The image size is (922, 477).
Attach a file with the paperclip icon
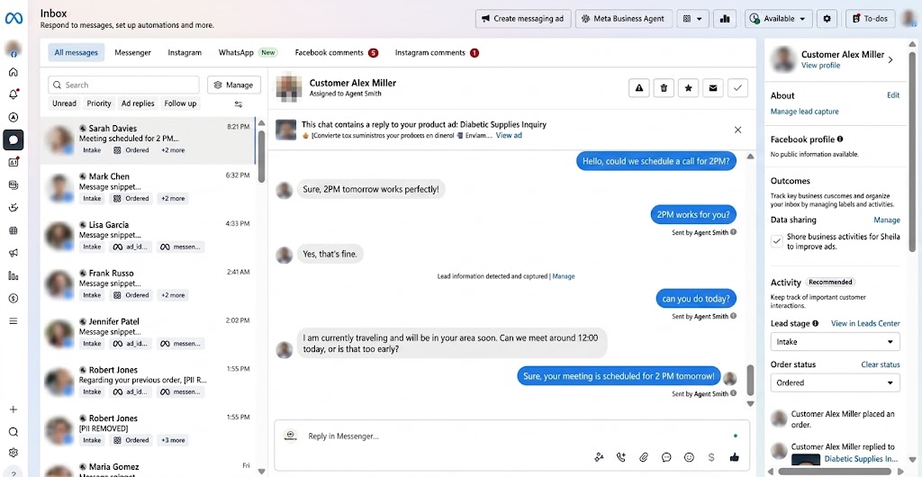click(x=644, y=457)
